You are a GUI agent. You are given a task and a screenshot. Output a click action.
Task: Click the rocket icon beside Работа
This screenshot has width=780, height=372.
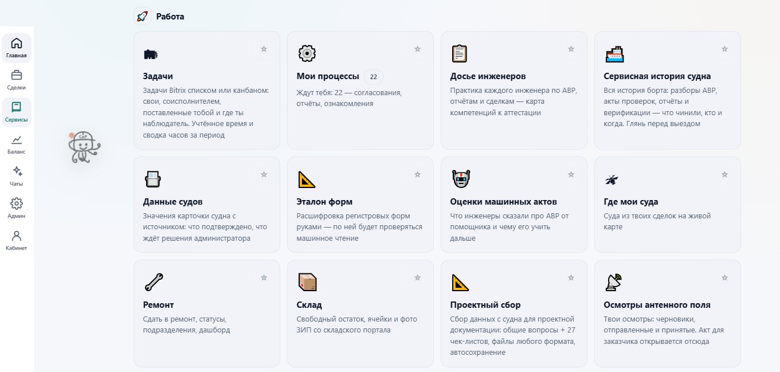coord(142,16)
